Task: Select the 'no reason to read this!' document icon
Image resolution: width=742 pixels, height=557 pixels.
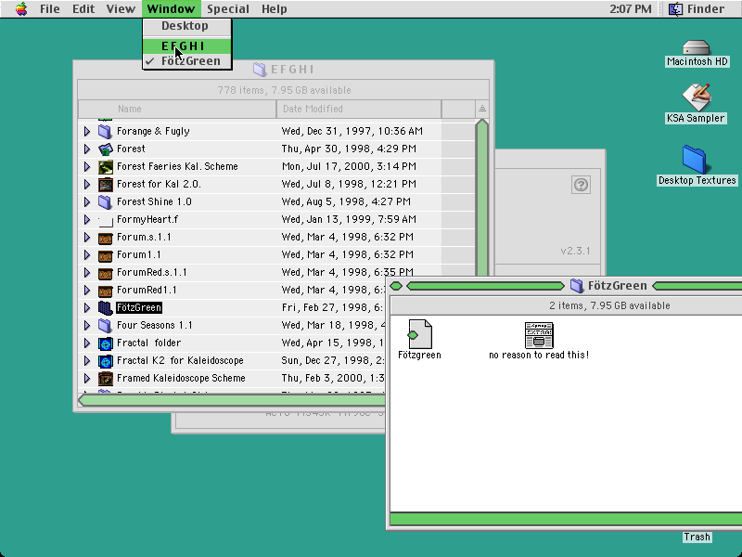Action: [x=539, y=335]
